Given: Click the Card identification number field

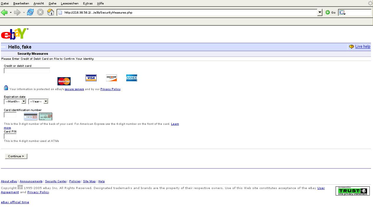Looking at the screenshot, I should coord(10,115).
